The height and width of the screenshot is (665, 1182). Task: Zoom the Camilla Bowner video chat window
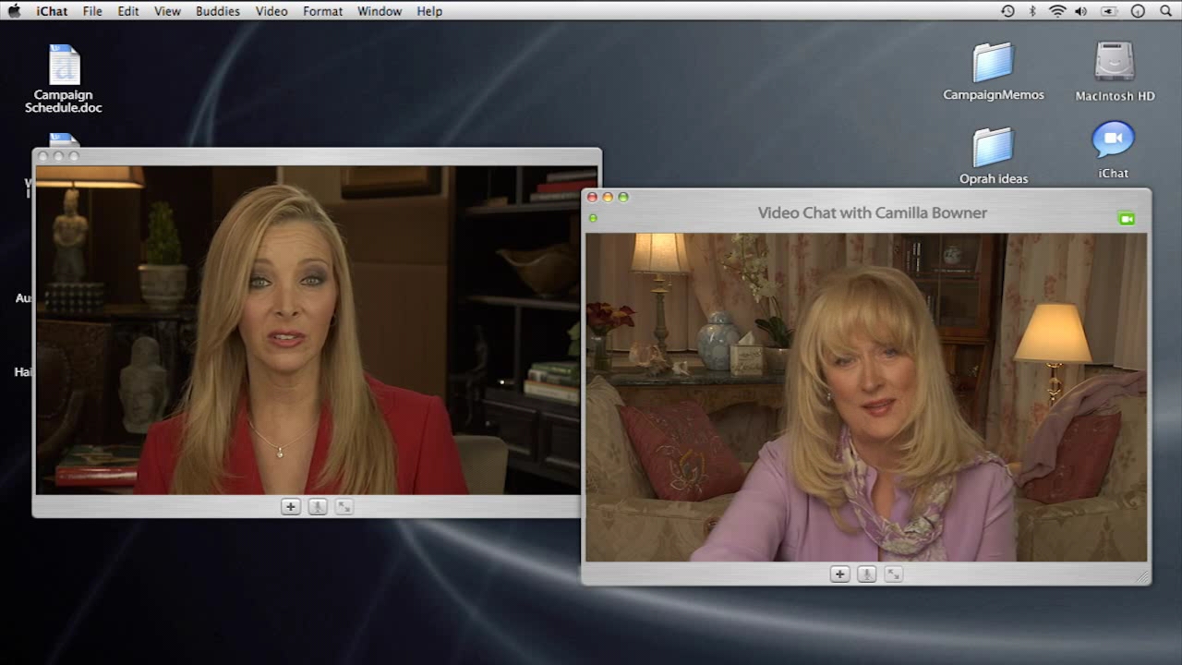(623, 197)
